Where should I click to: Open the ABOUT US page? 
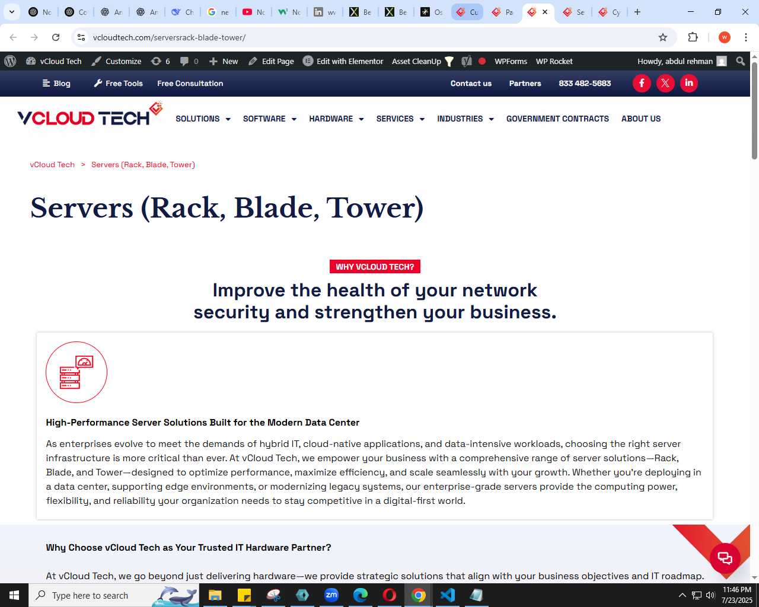641,119
